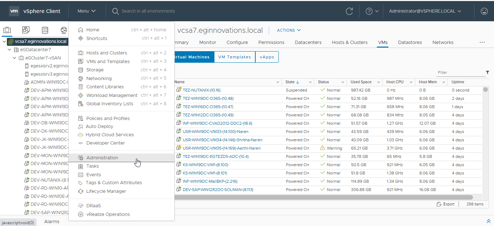Screen dimensions: 494x226
Task: Choose Hybrid Cloud Services menu entry
Action: [122, 134]
